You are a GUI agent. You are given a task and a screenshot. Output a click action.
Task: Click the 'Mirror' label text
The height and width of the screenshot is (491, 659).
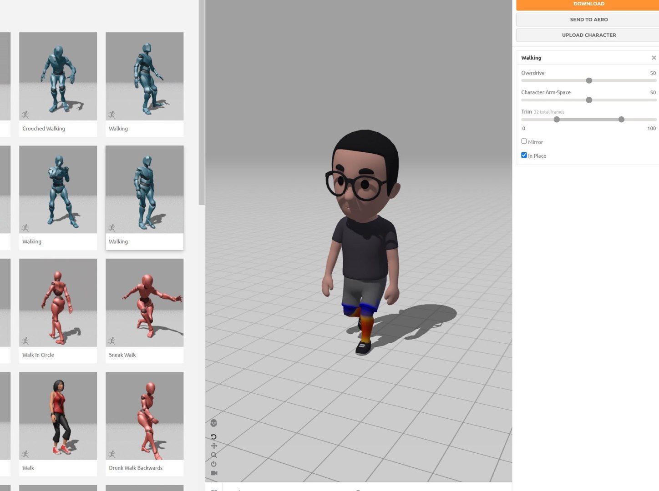pyautogui.click(x=535, y=142)
